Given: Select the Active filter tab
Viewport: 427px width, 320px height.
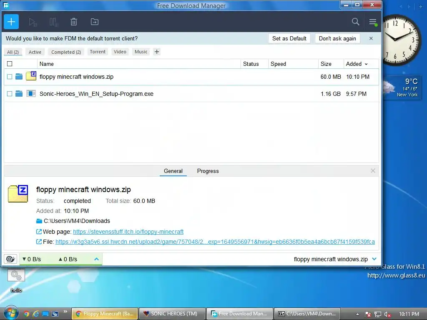Looking at the screenshot, I should (35, 52).
